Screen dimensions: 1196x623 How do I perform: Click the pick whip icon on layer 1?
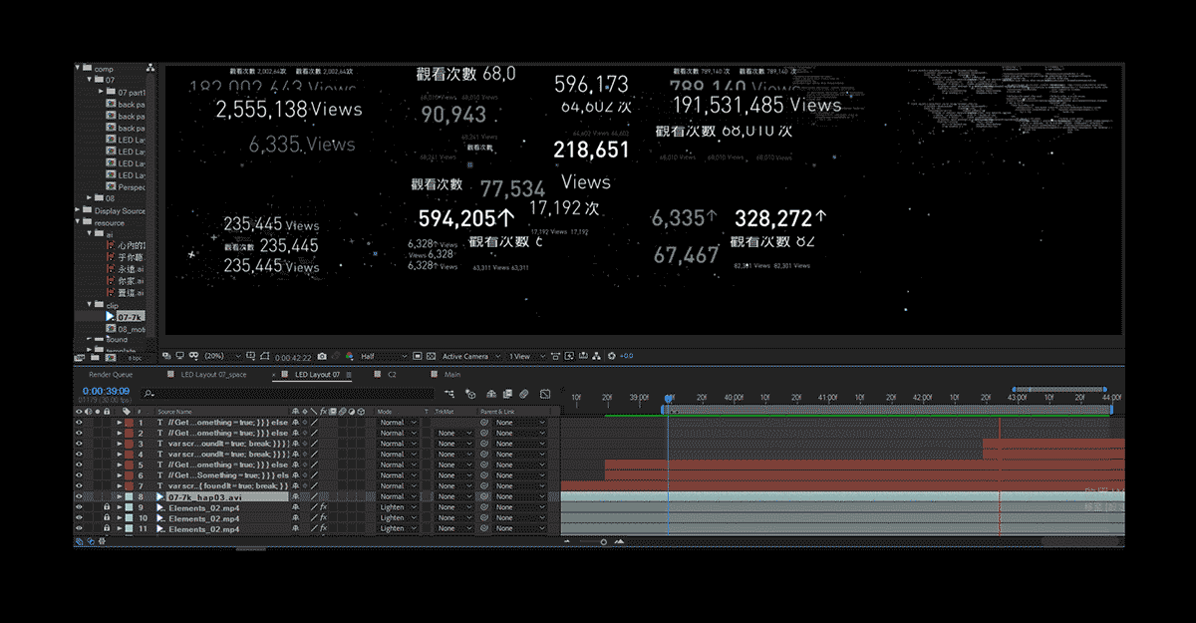483,423
